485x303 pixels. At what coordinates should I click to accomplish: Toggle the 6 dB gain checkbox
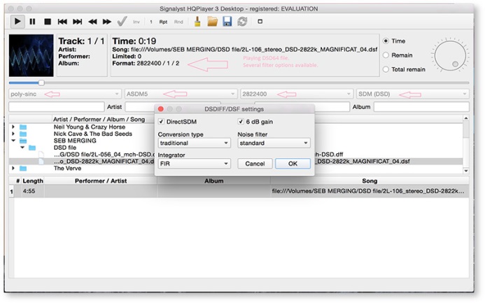tap(241, 122)
